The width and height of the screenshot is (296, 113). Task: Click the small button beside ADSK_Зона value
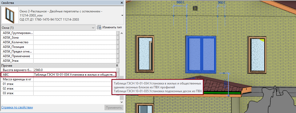[118, 38]
